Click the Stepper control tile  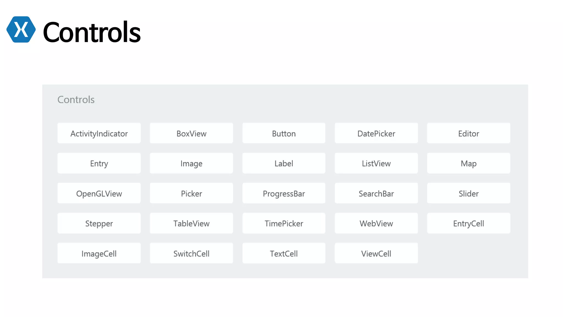point(99,223)
